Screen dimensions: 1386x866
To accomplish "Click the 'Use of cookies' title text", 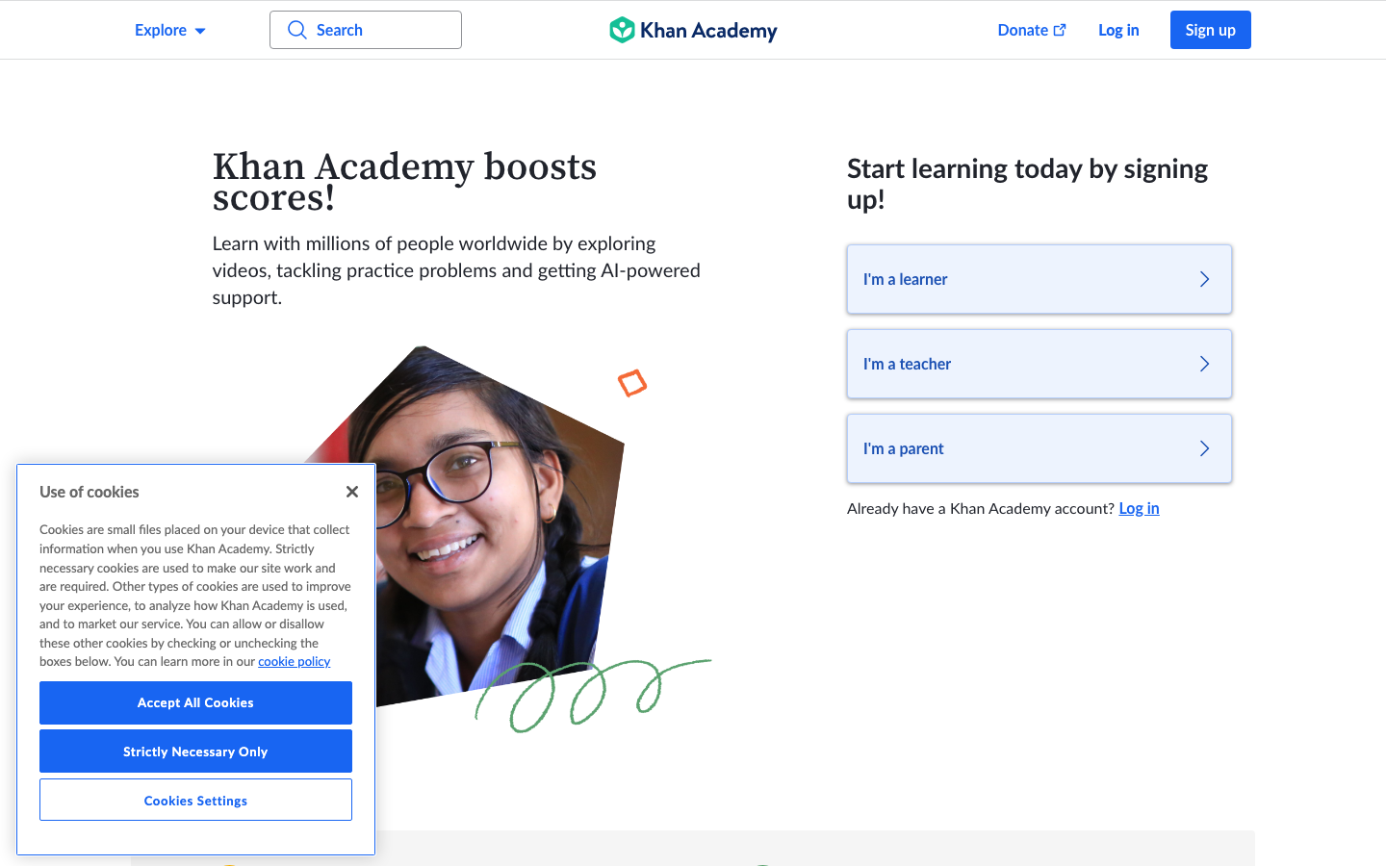I will tap(90, 492).
